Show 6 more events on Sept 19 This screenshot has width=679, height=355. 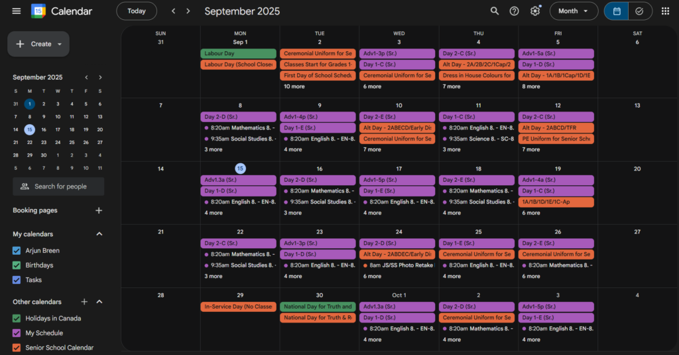[531, 213]
